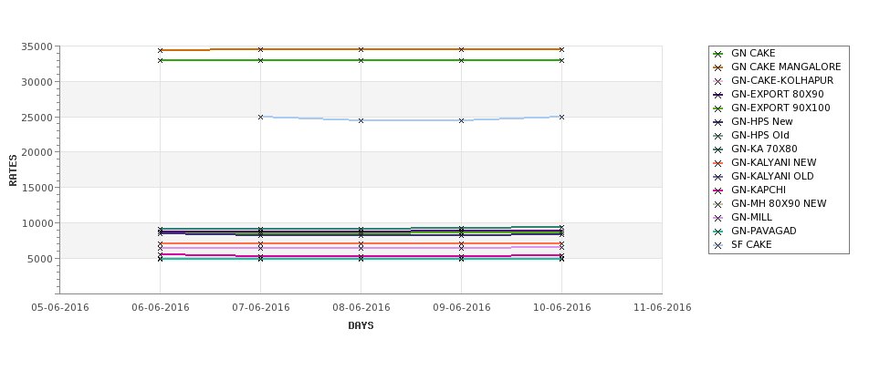Click the RATES axis title
This screenshot has height=391, width=890.
tap(13, 170)
